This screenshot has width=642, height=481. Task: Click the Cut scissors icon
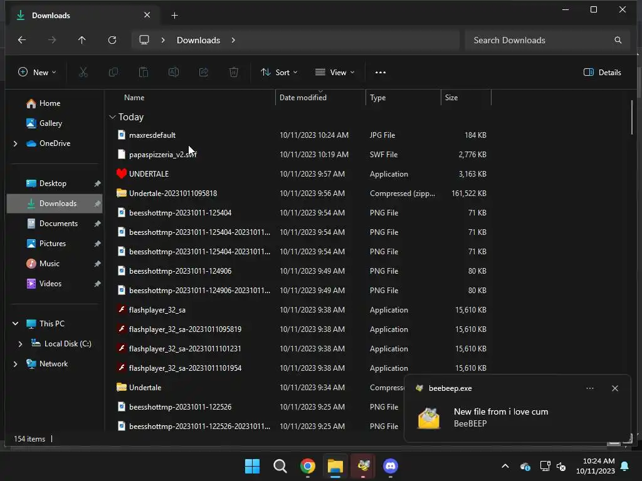[83, 73]
